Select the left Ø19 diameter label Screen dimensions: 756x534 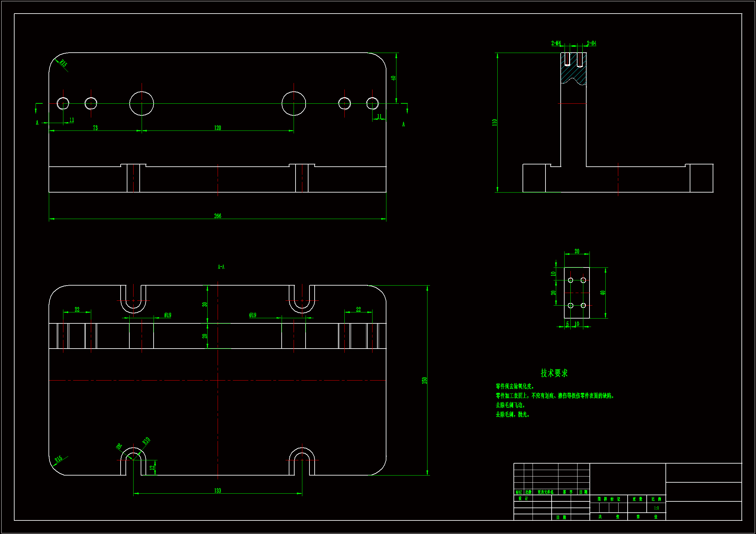click(x=167, y=315)
